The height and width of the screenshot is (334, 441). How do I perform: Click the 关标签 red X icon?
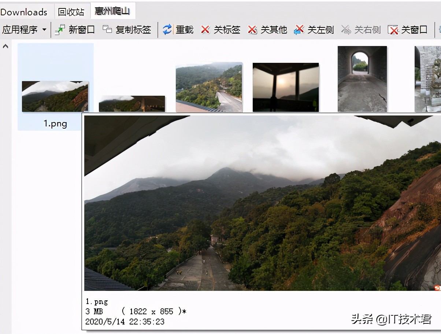point(205,30)
